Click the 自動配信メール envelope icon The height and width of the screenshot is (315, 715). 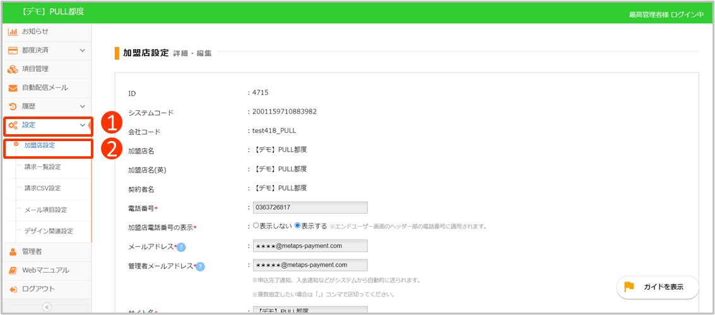point(13,88)
